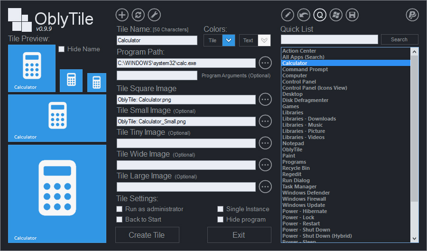Click the Tile Square Image field
Viewport: 427px width, 251px height.
tap(186, 100)
